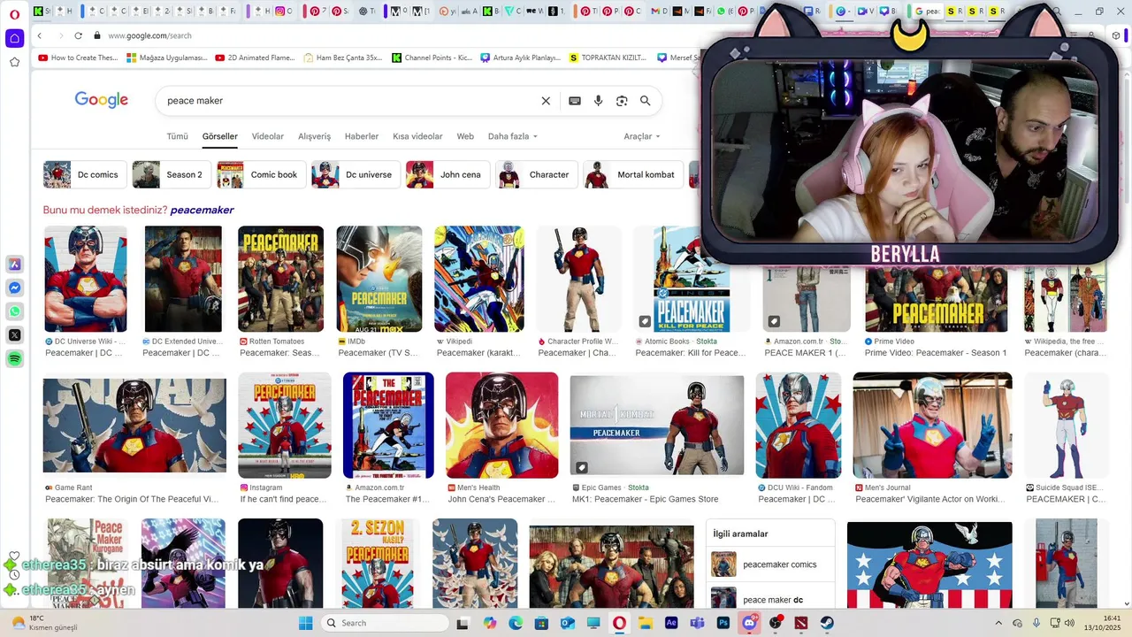Switch to Kısa videolar tab
This screenshot has height=637, width=1132.
pos(417,136)
